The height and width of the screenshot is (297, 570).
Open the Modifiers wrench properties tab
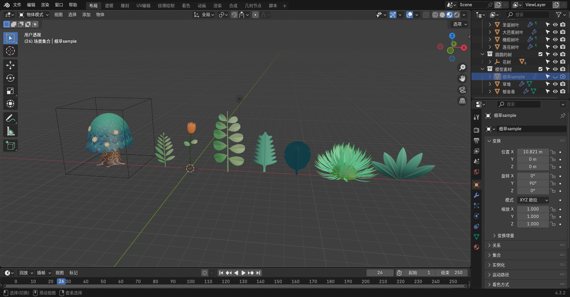[476, 195]
